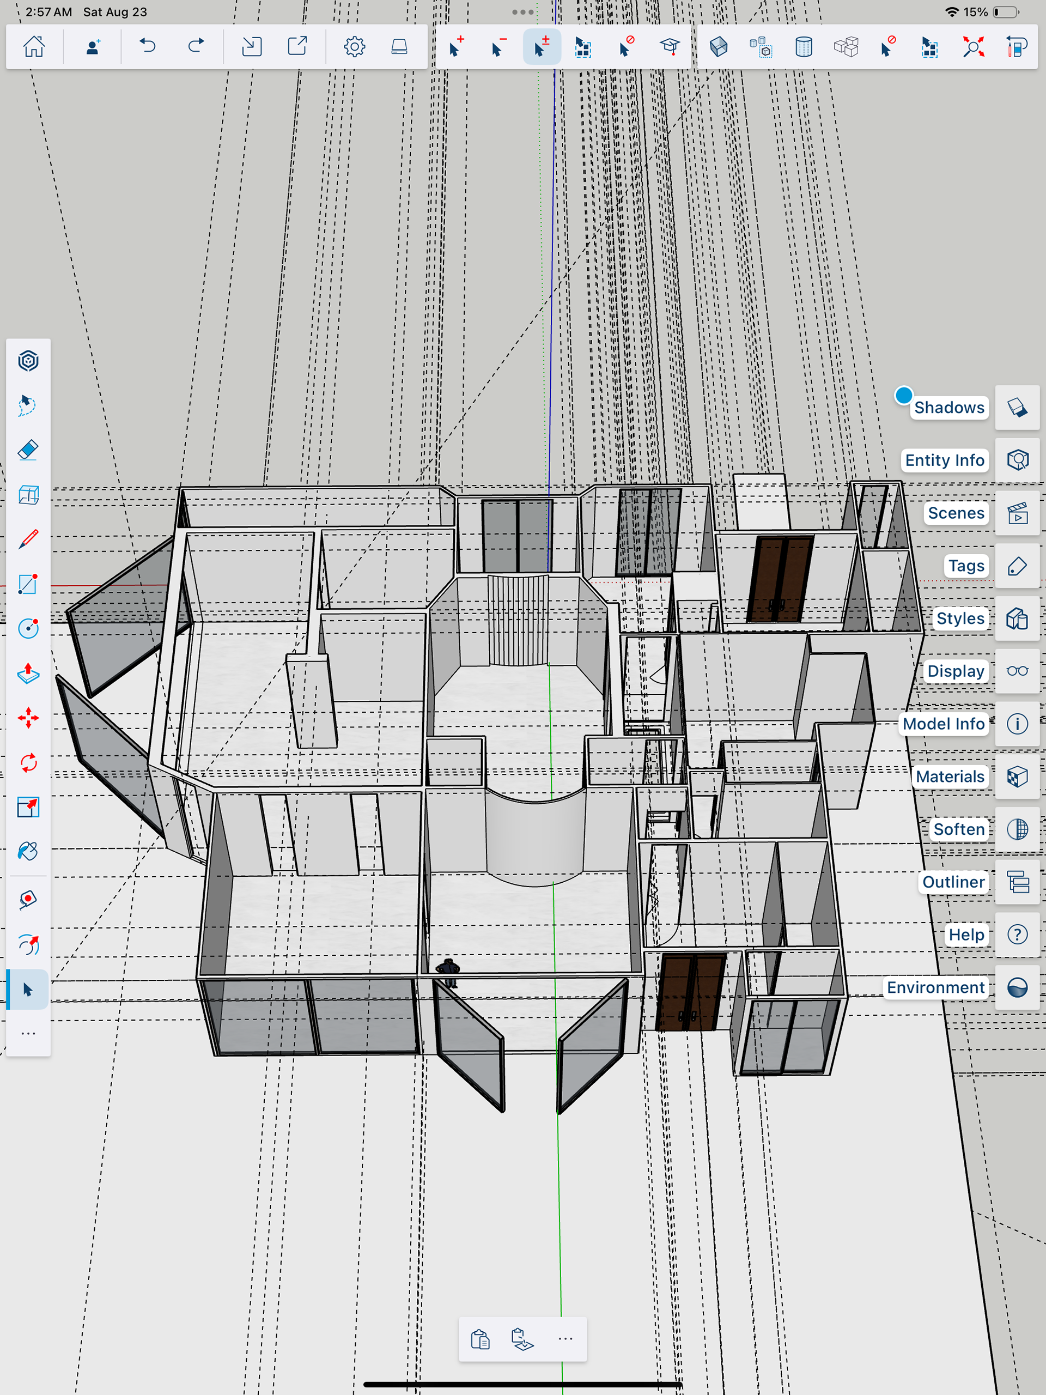
Task: Click the Entity Info label
Action: [x=944, y=460]
